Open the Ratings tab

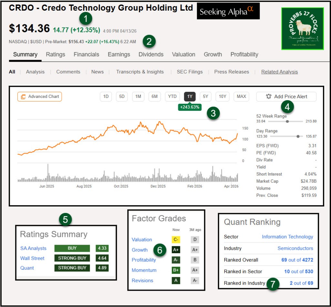pos(55,54)
